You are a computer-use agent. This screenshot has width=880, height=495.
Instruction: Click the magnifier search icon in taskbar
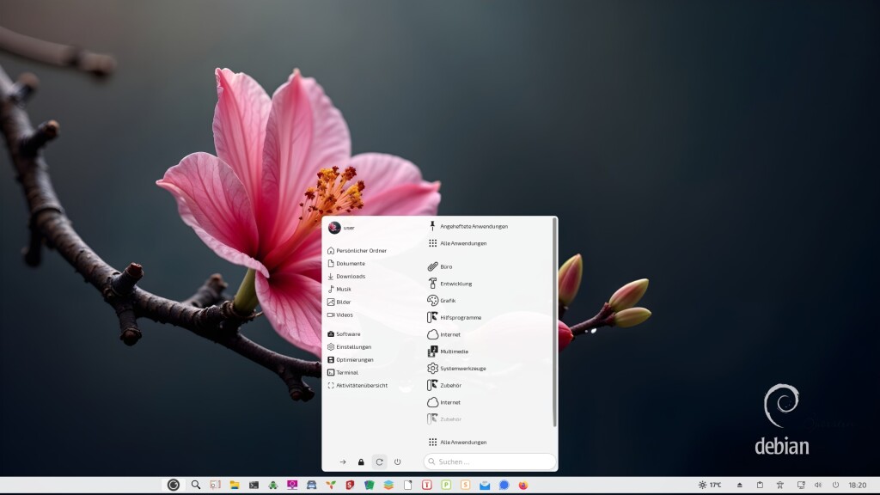point(196,485)
